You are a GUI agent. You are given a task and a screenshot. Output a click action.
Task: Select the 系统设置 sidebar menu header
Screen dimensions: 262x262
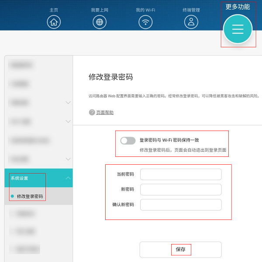pyautogui.click(x=20, y=178)
